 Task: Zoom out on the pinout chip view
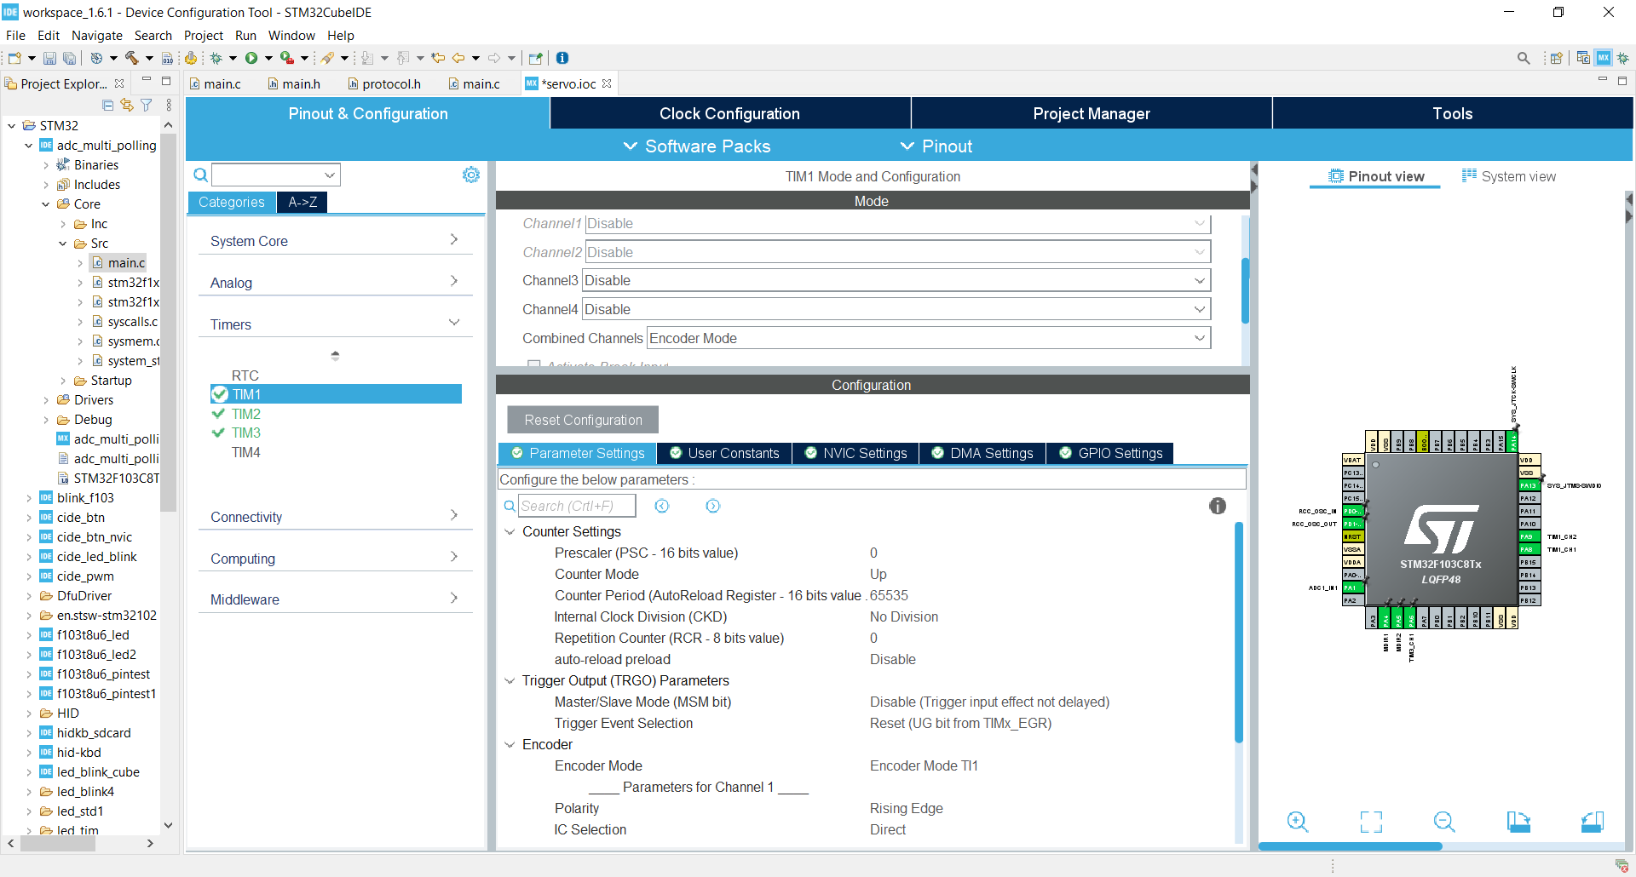(x=1444, y=822)
